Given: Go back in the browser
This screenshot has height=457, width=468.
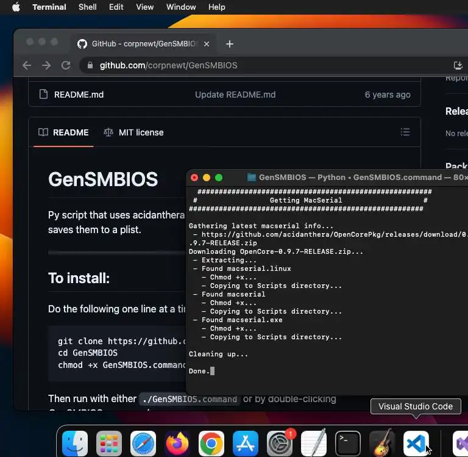Looking at the screenshot, I should pyautogui.click(x=27, y=65).
